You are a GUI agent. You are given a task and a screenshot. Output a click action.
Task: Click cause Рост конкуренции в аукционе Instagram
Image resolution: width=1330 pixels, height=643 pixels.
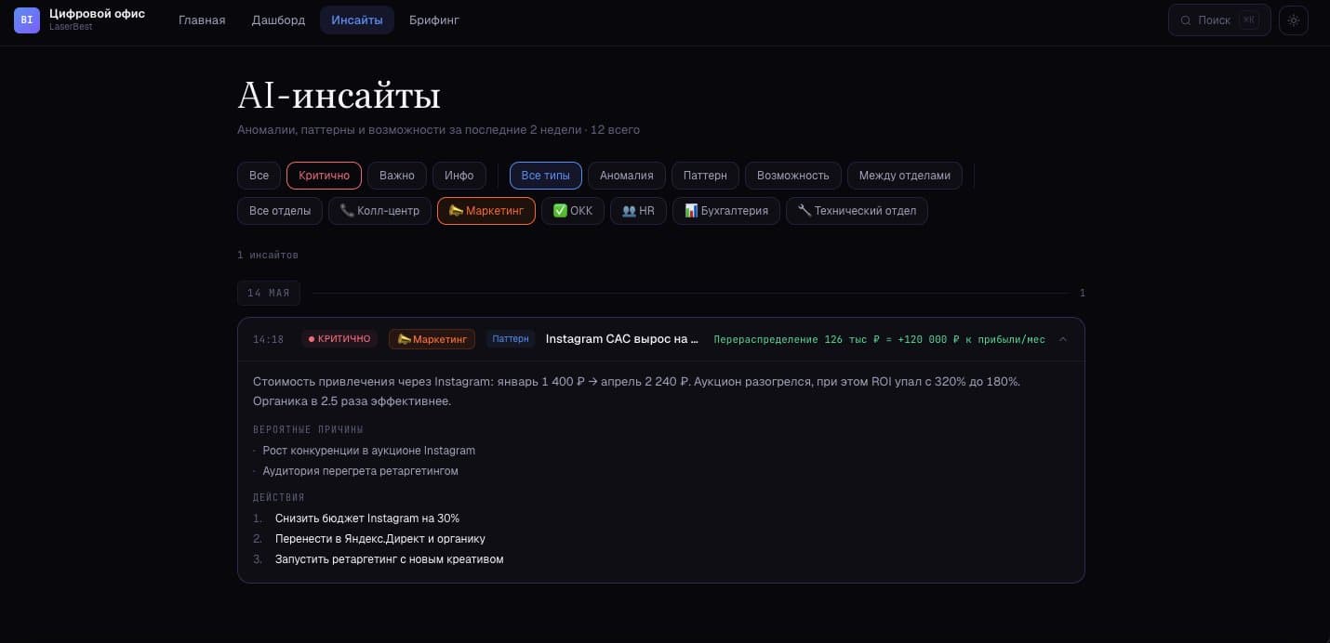click(x=369, y=451)
